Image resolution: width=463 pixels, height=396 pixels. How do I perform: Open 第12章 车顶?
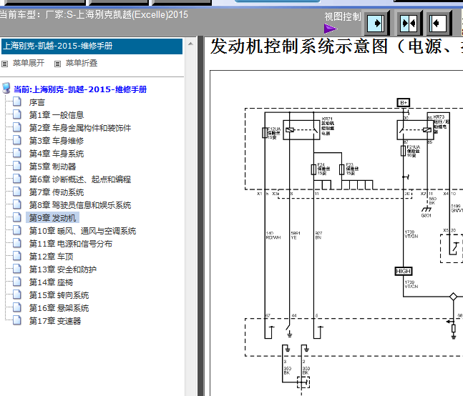pos(51,257)
